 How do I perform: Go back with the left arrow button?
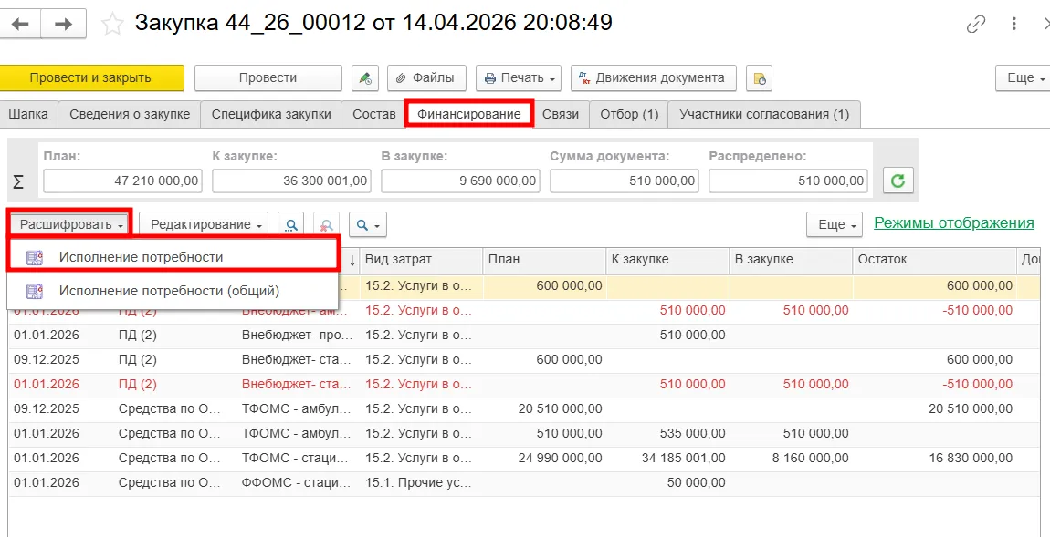pos(21,24)
